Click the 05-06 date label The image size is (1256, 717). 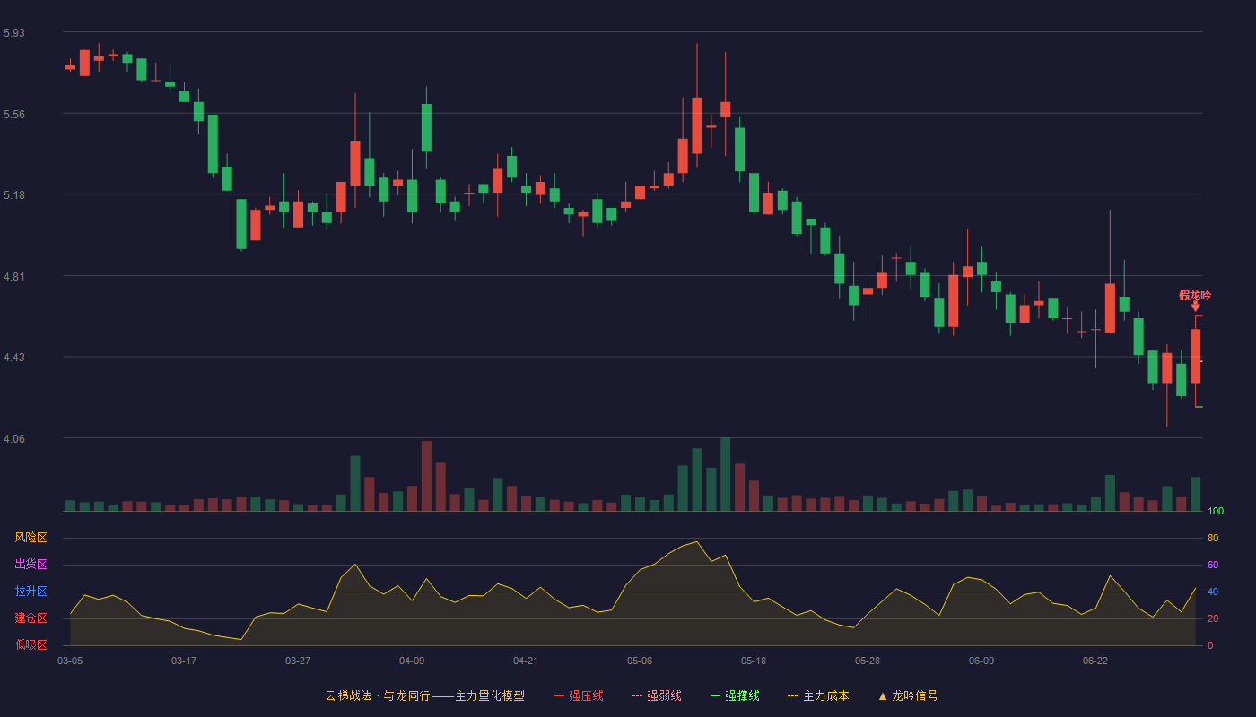tap(640, 661)
